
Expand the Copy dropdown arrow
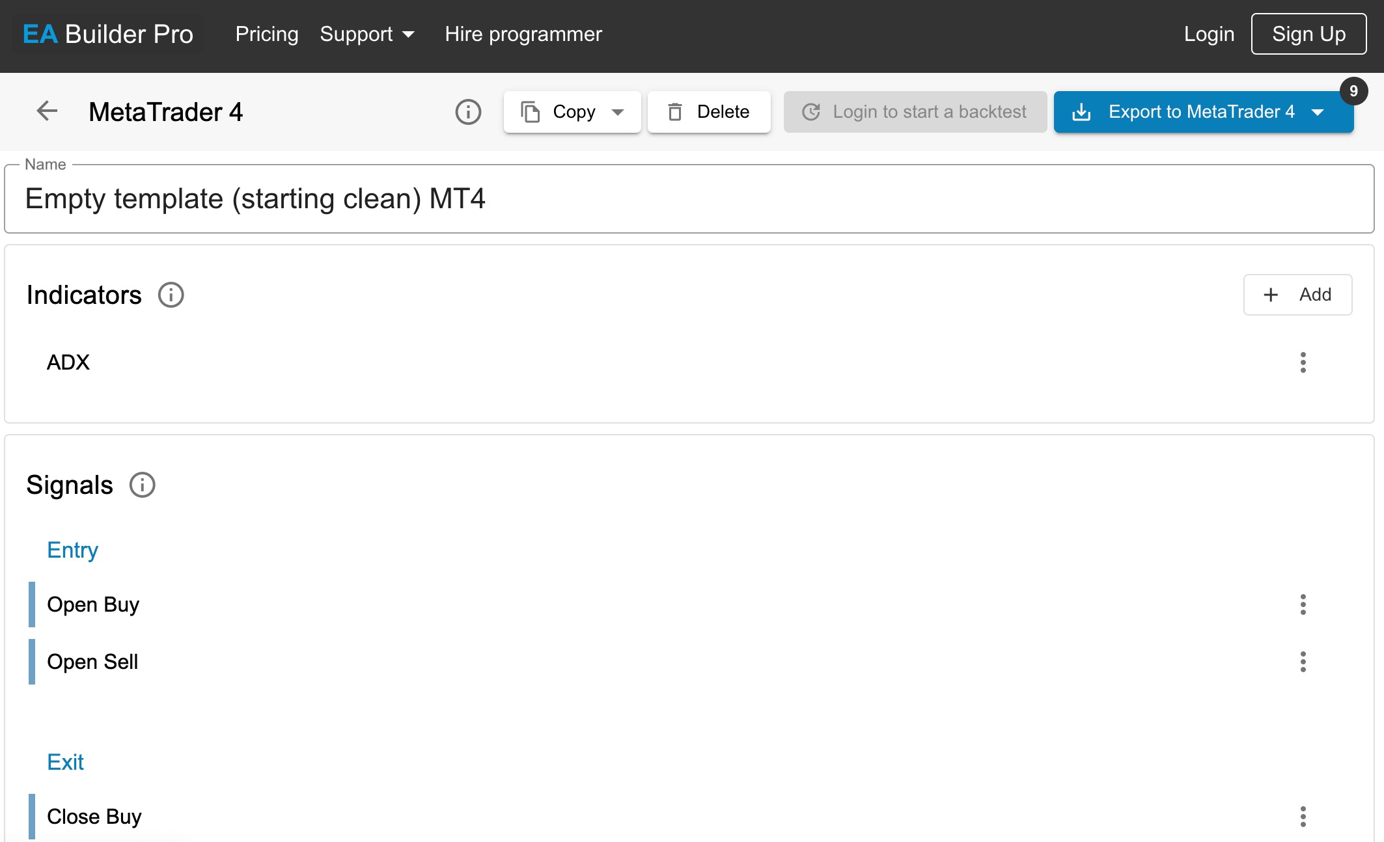[x=618, y=112]
